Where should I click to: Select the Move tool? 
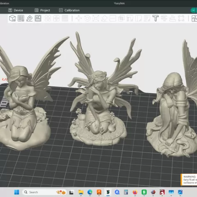click(x=79, y=18)
